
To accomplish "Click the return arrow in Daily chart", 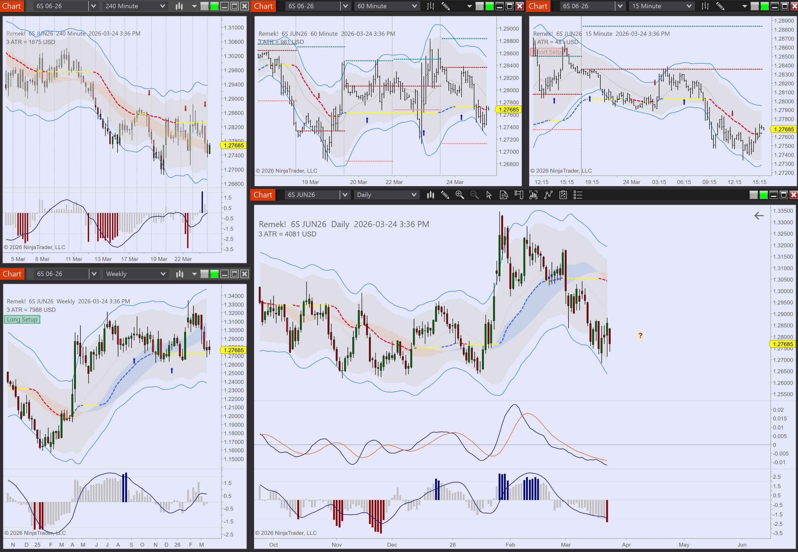I will 759,216.
